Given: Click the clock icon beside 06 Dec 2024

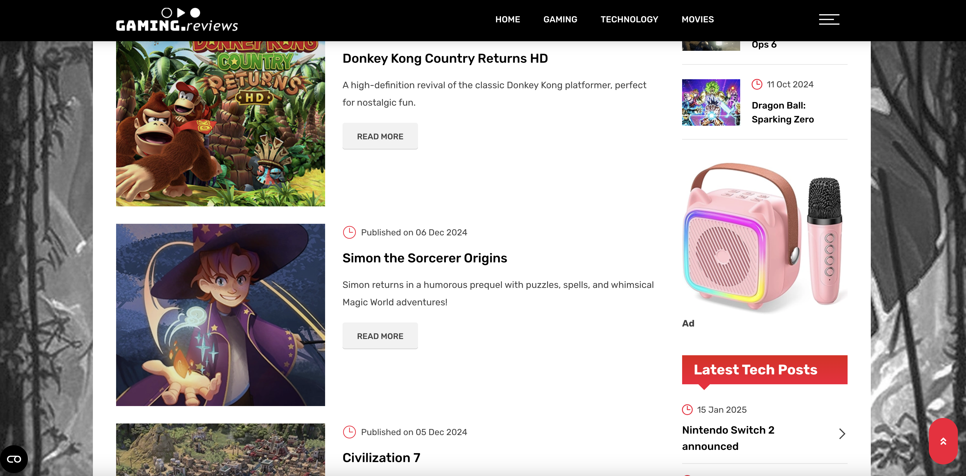Looking at the screenshot, I should (x=349, y=232).
